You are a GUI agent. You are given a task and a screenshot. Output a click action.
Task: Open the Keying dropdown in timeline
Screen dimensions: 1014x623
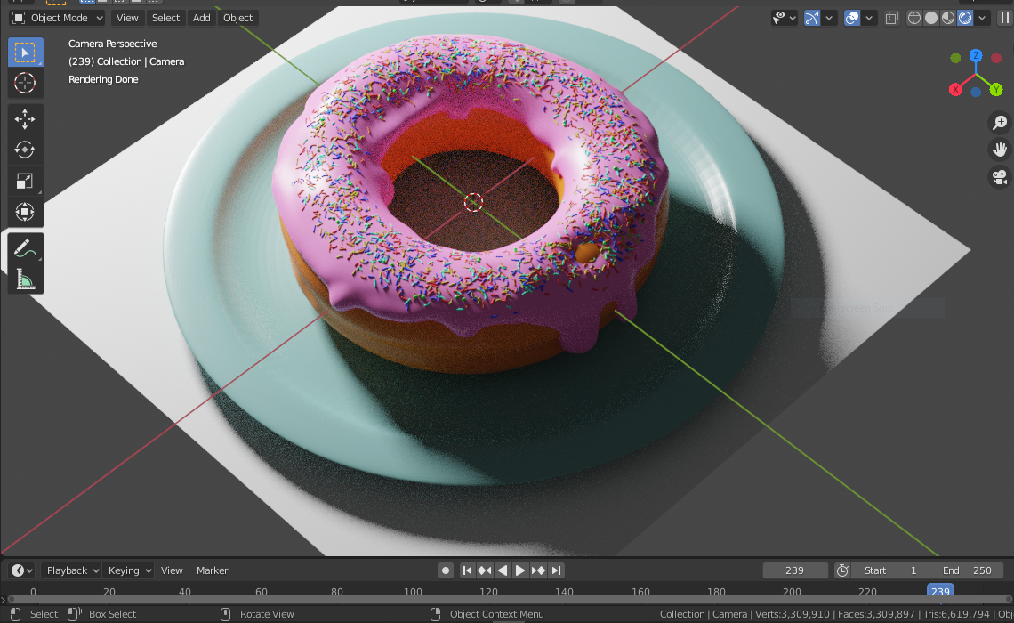click(x=129, y=570)
